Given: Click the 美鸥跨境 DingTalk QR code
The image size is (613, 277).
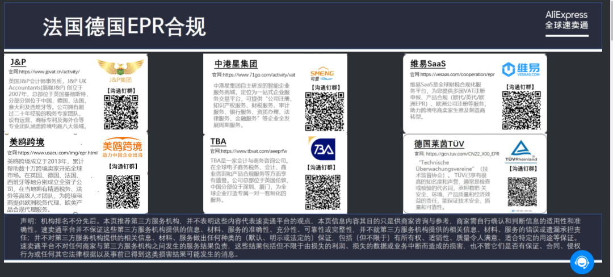Looking at the screenshot, I should tap(123, 192).
